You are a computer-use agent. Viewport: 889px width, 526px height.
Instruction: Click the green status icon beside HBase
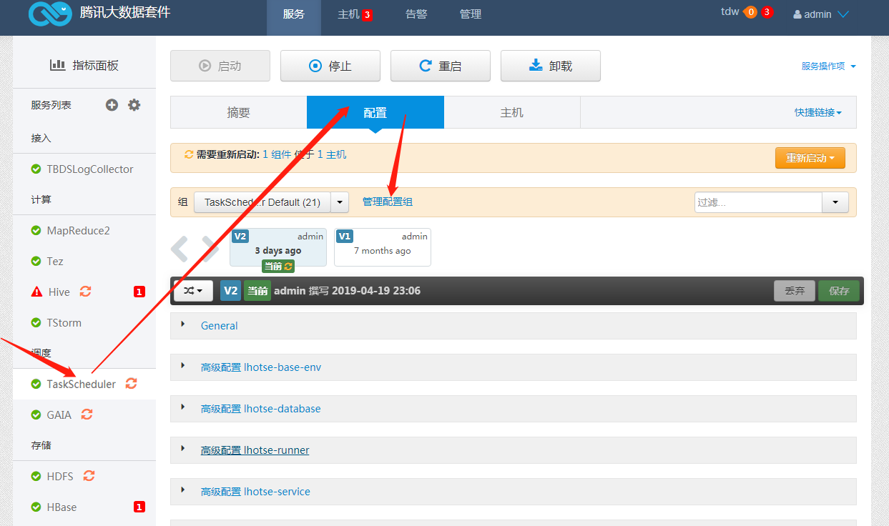[x=36, y=507]
